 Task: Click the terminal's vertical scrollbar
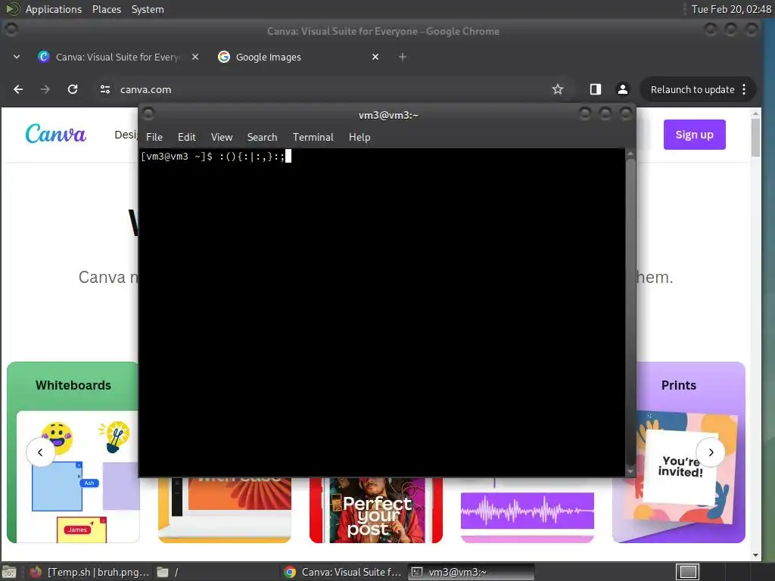click(x=630, y=311)
